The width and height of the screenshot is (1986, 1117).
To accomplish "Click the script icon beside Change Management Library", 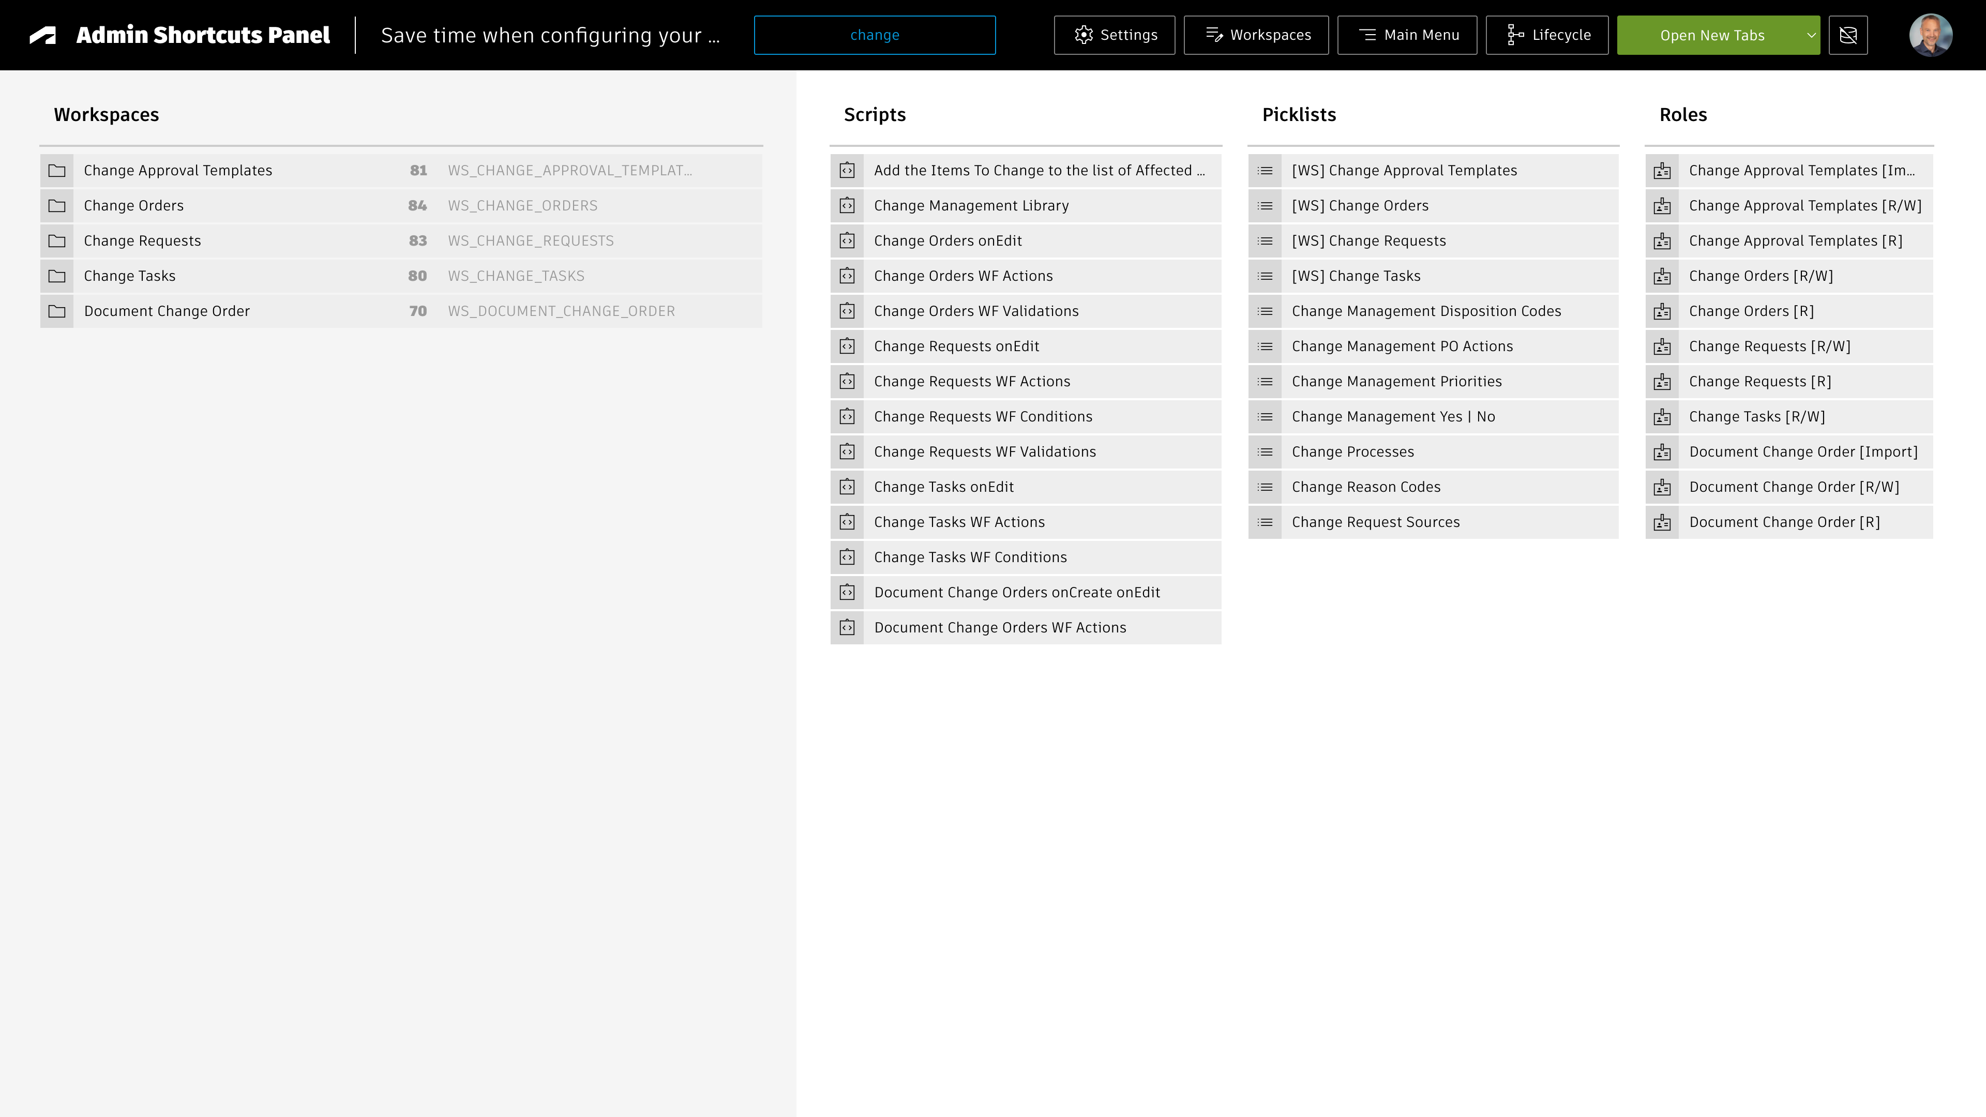I will [847, 206].
